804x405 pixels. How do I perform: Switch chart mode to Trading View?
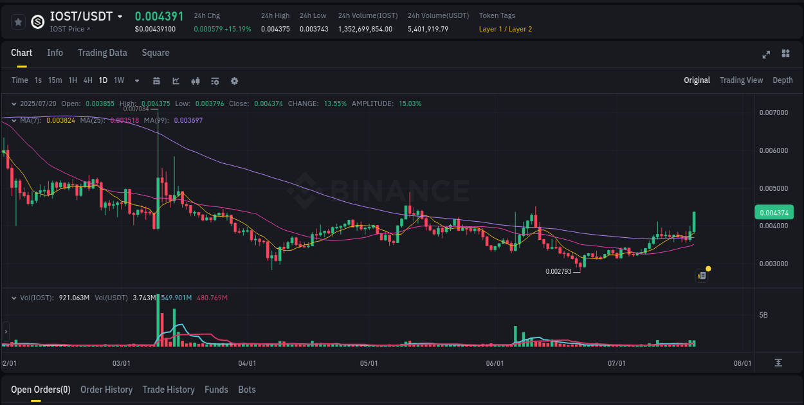741,80
